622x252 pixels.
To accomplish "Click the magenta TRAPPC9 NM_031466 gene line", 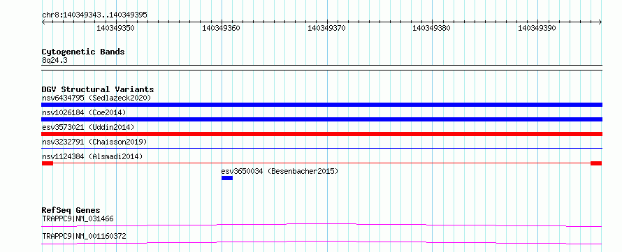I will click(x=321, y=225).
